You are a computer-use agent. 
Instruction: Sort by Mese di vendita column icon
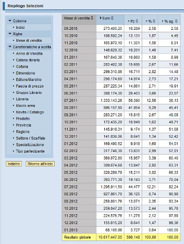(92, 18)
